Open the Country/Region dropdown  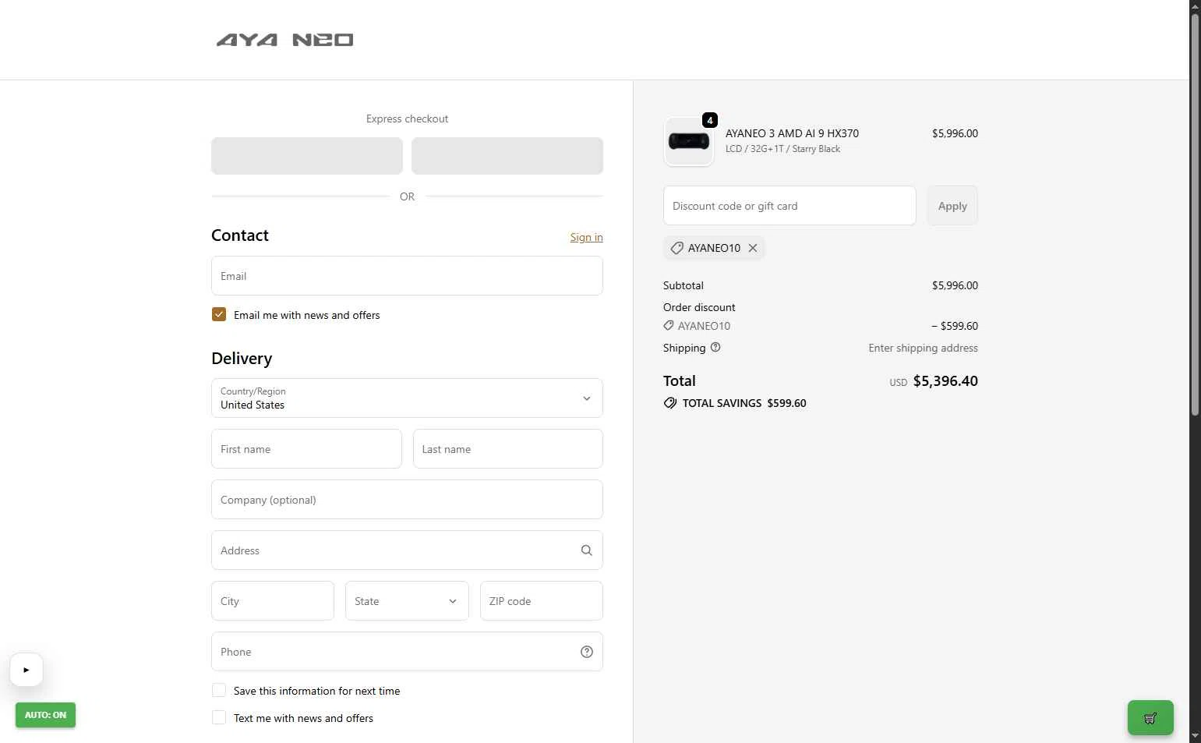point(407,398)
